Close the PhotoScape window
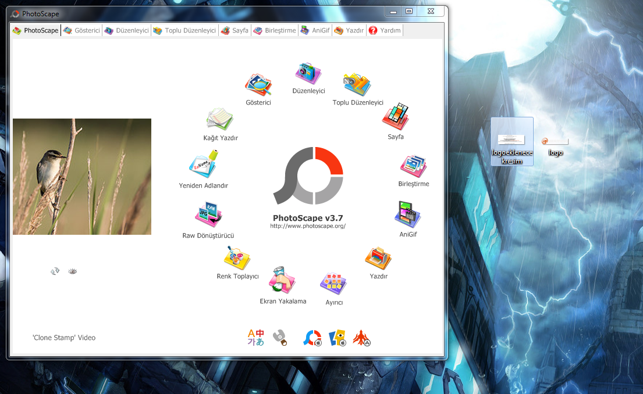The image size is (643, 394). click(431, 12)
